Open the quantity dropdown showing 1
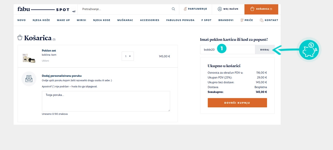The image size is (333, 150). coord(128,56)
